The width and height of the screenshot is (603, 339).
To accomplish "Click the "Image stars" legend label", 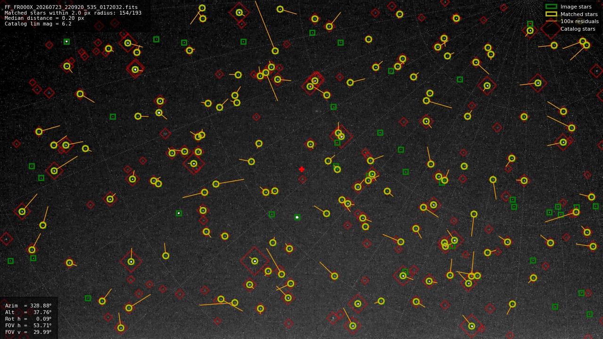I will click(576, 7).
